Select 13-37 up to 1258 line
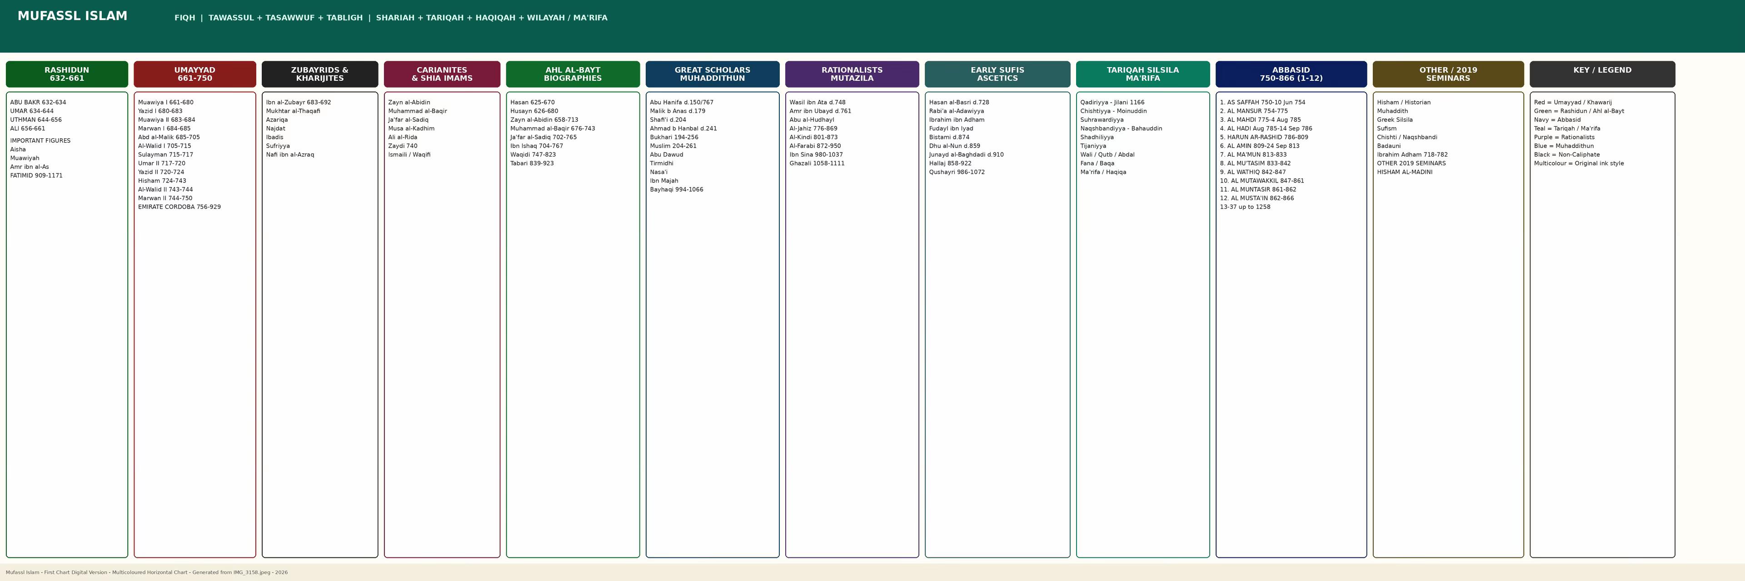 [1245, 207]
